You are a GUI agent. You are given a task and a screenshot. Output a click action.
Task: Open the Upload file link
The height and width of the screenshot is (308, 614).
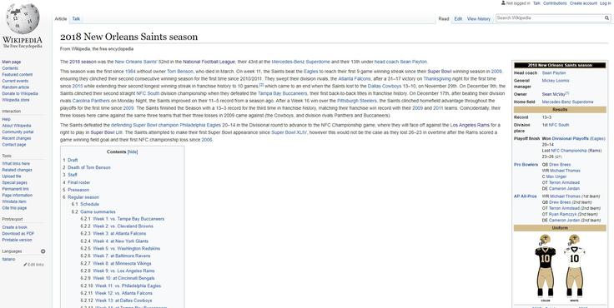click(12, 176)
